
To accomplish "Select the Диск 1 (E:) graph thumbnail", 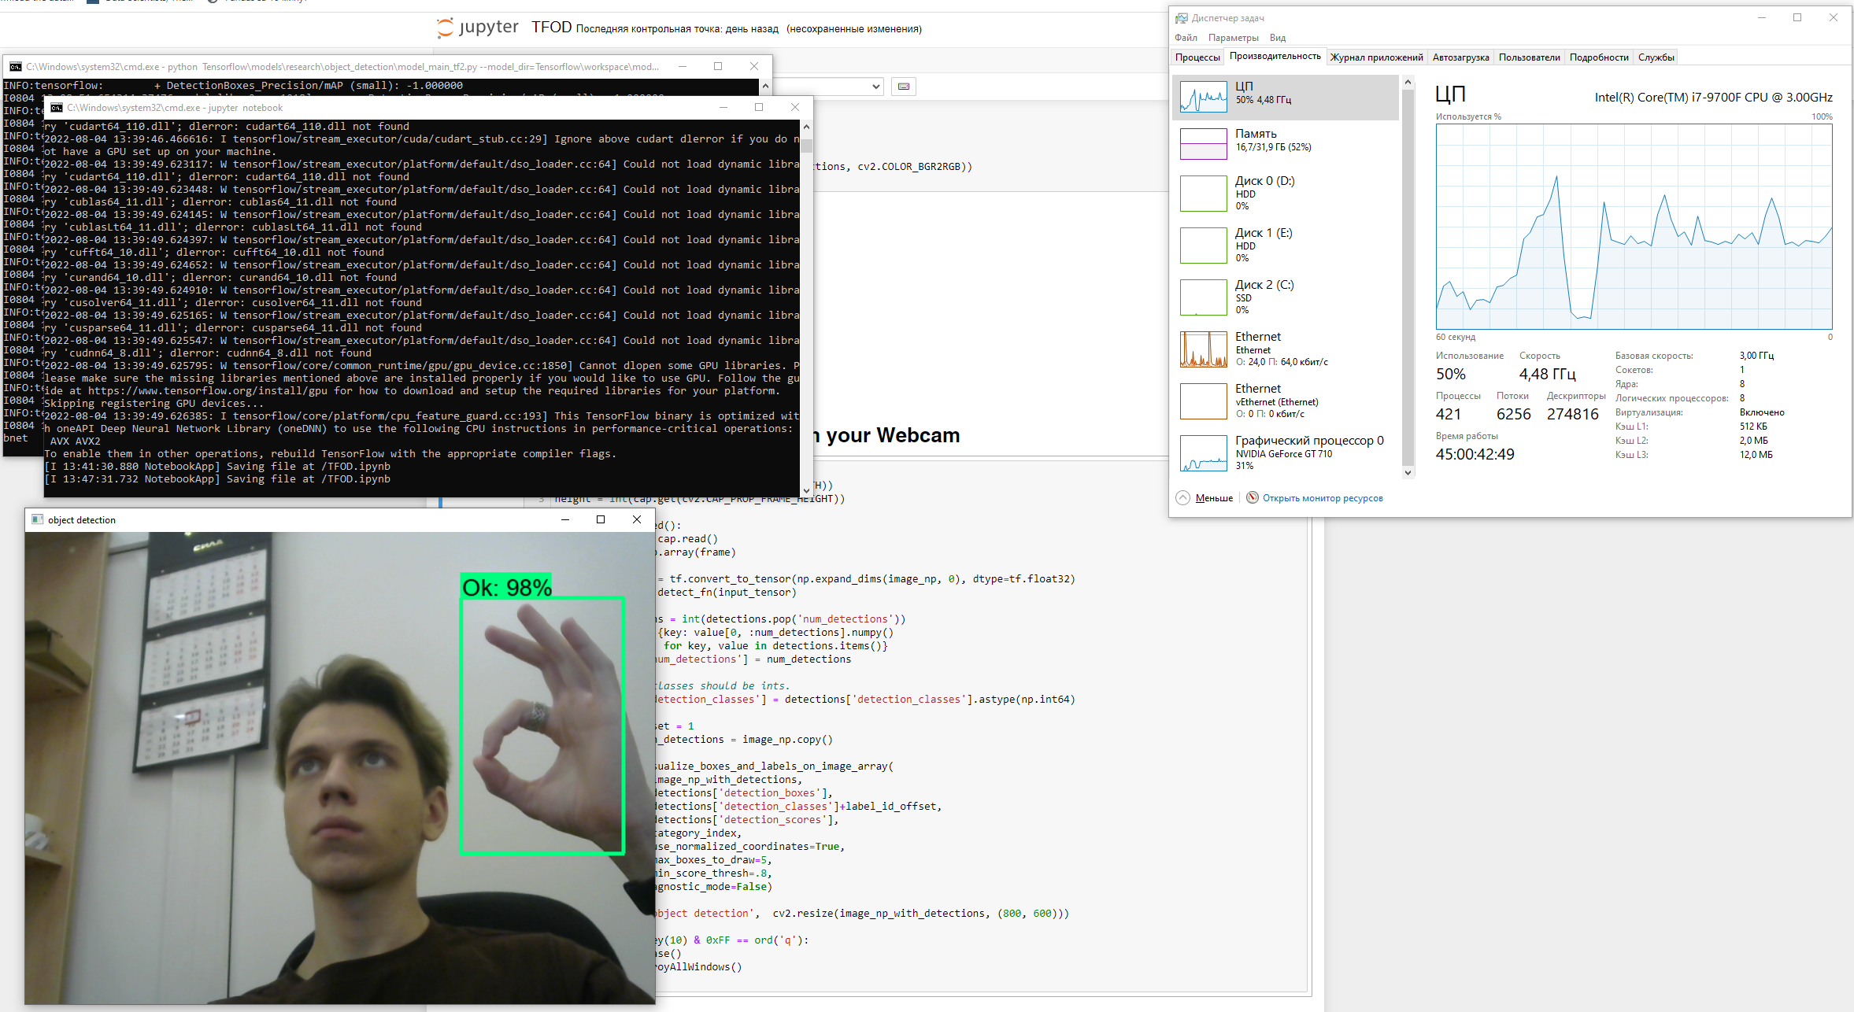I will click(1203, 246).
